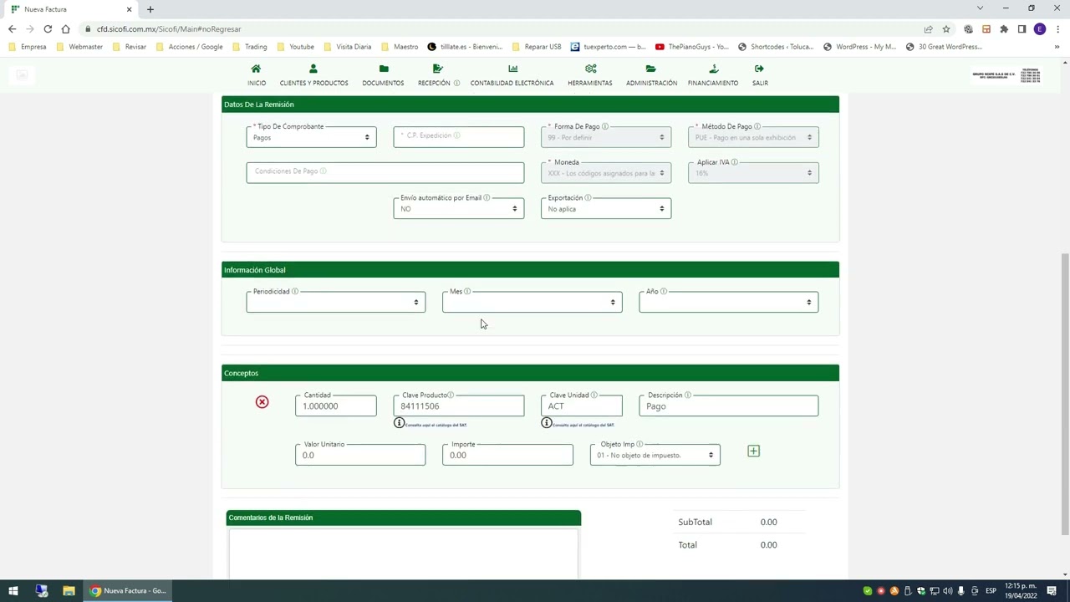1070x602 pixels.
Task: Add concept with green plus icon
Action: coord(753,451)
